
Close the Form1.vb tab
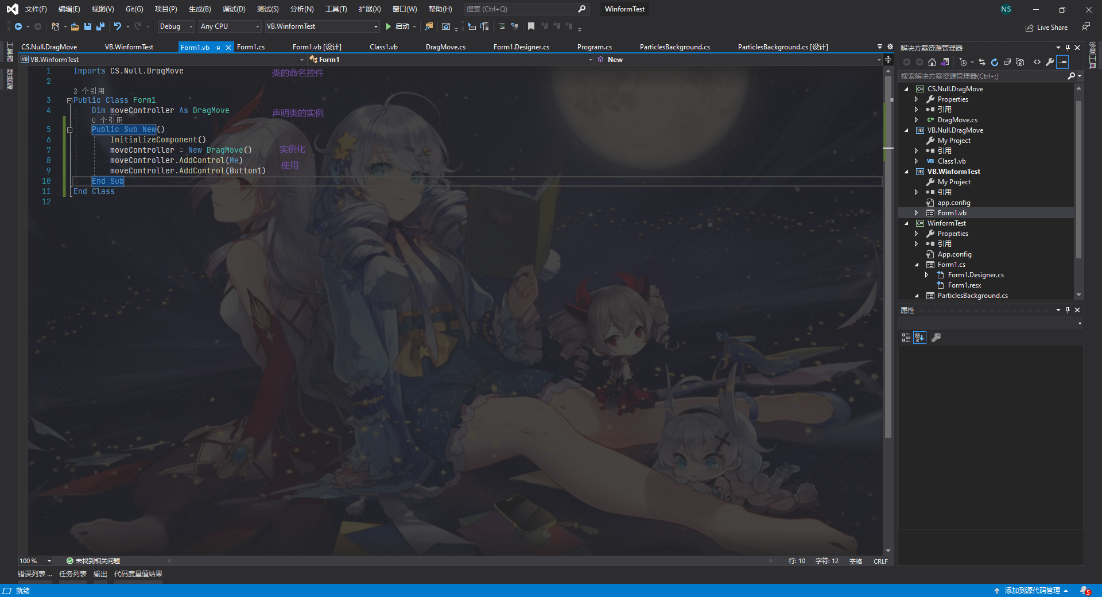pos(228,48)
